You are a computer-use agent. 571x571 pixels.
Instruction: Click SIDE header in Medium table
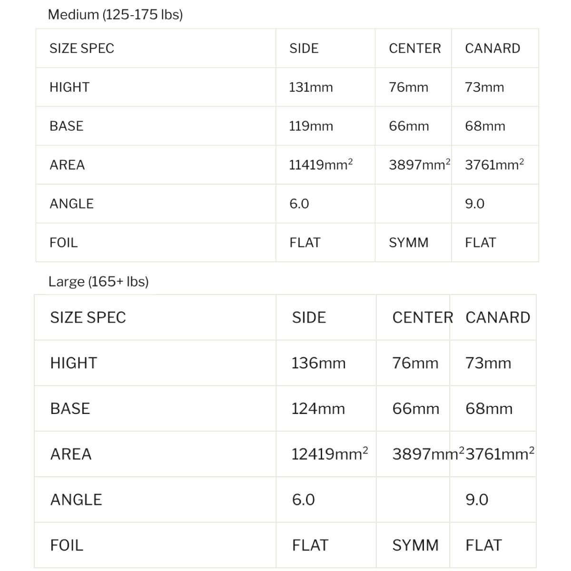tap(304, 49)
